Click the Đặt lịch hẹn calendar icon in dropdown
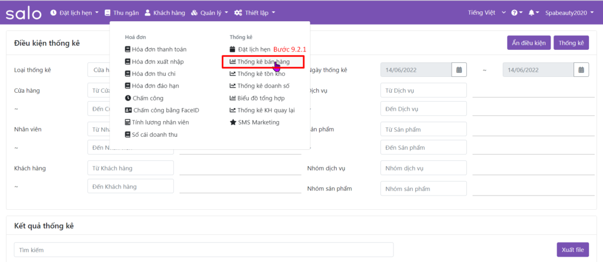The image size is (603, 262). (x=232, y=49)
